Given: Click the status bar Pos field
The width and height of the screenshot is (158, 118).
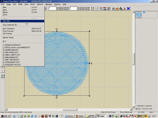Looking at the screenshot, I should pyautogui.click(x=128, y=112).
